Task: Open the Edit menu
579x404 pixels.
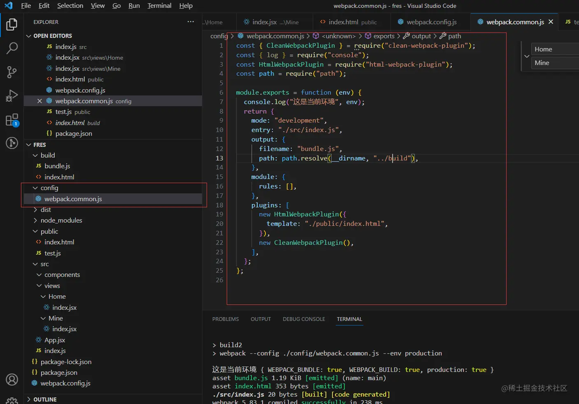Action: point(44,6)
